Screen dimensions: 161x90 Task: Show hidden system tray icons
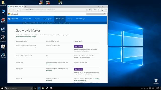pos(142,88)
